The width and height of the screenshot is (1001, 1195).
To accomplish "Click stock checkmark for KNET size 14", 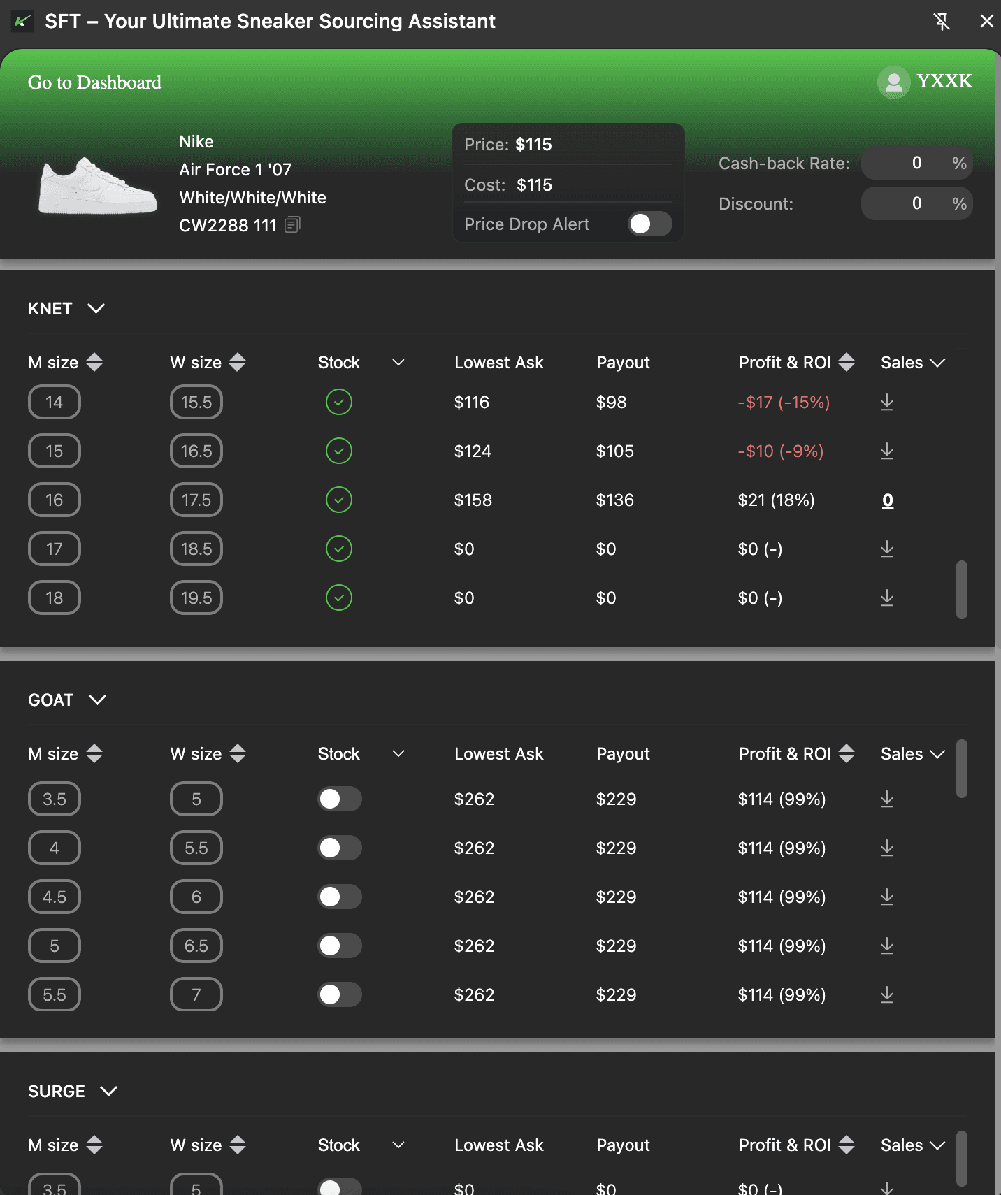I will coord(339,402).
